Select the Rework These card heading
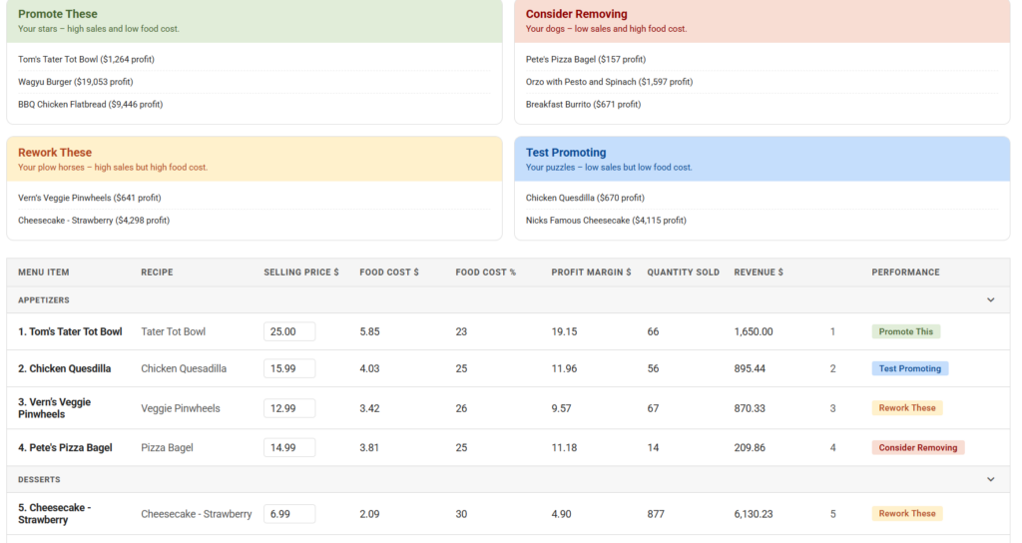 click(55, 153)
